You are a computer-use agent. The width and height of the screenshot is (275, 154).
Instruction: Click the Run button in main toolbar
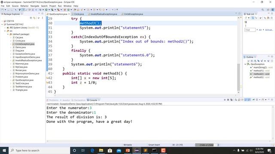pyautogui.click(x=46, y=9)
